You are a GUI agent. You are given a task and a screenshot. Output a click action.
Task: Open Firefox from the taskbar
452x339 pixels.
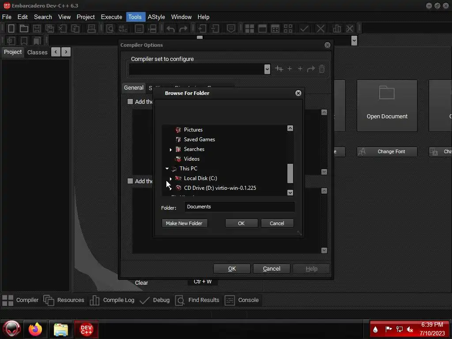(x=35, y=329)
